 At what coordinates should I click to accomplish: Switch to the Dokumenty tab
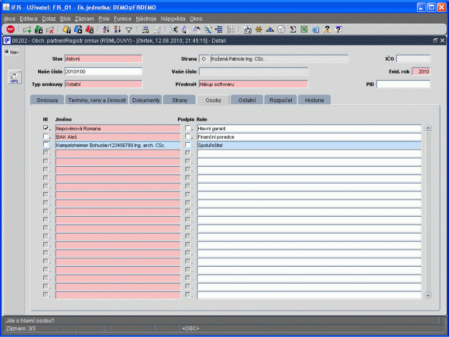(x=146, y=100)
